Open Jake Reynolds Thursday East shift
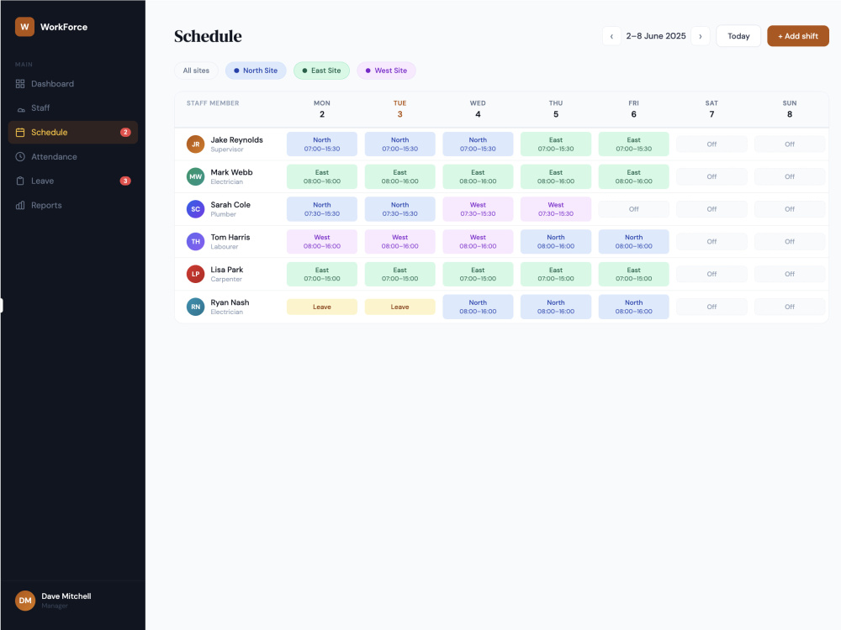Screen dimensions: 841x630 coord(556,144)
